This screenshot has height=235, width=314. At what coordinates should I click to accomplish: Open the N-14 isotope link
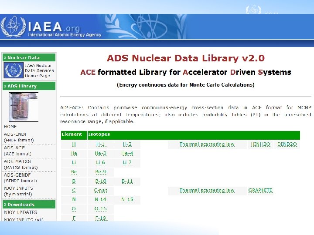coord(101,199)
